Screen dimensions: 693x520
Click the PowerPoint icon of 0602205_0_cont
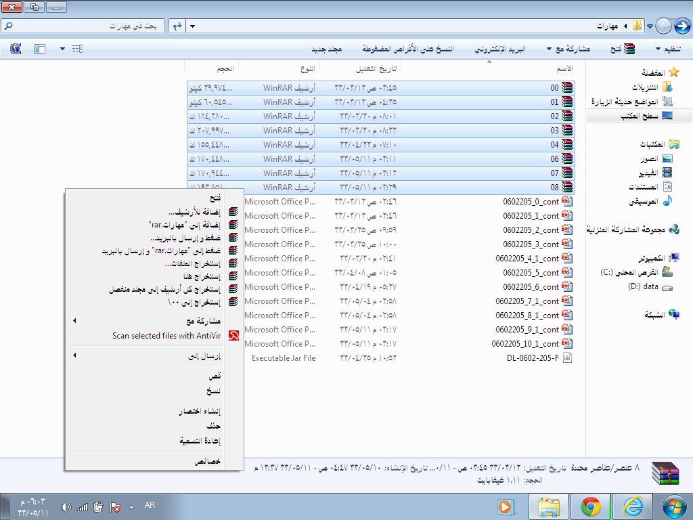click(567, 202)
